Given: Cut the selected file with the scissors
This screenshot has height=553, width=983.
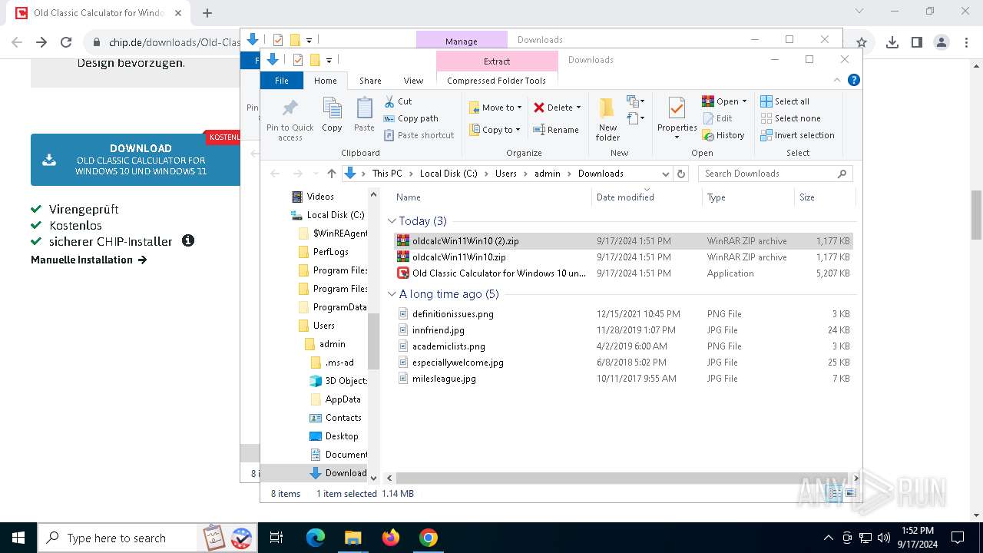Looking at the screenshot, I should 398,101.
